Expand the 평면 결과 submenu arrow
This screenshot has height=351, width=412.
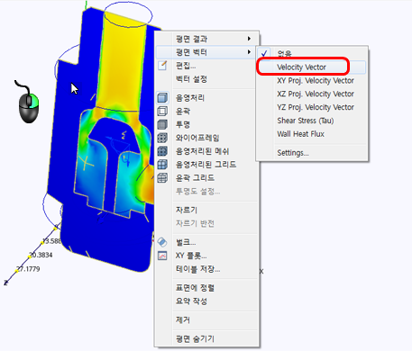pos(249,39)
